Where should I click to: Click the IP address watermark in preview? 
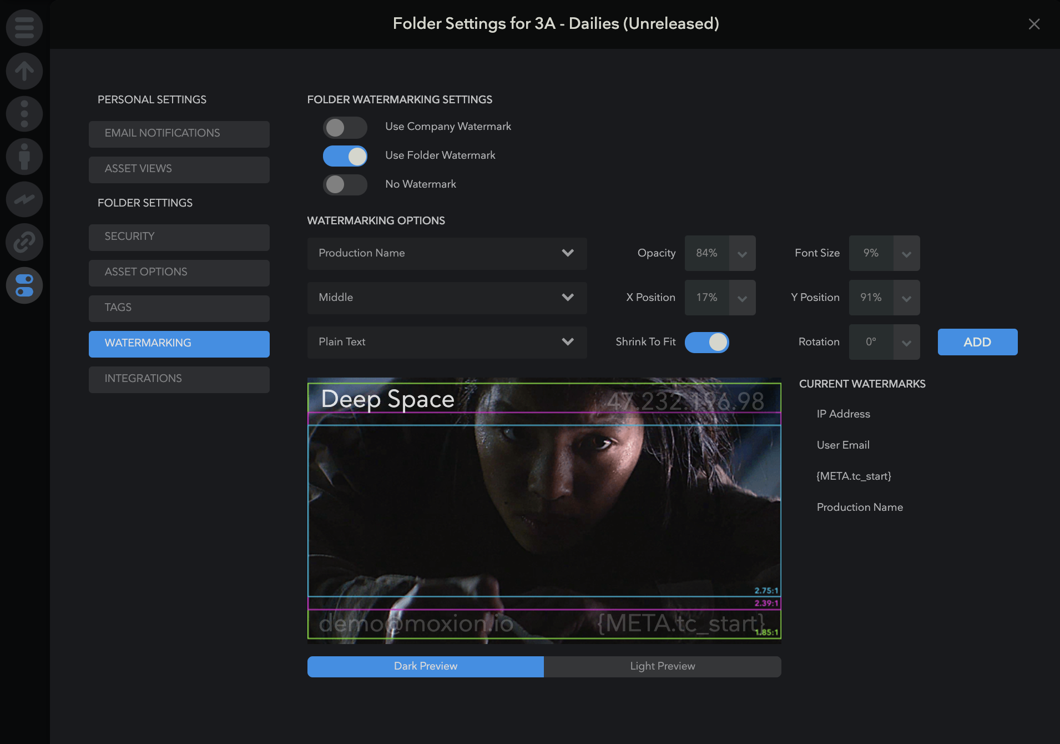tap(685, 401)
